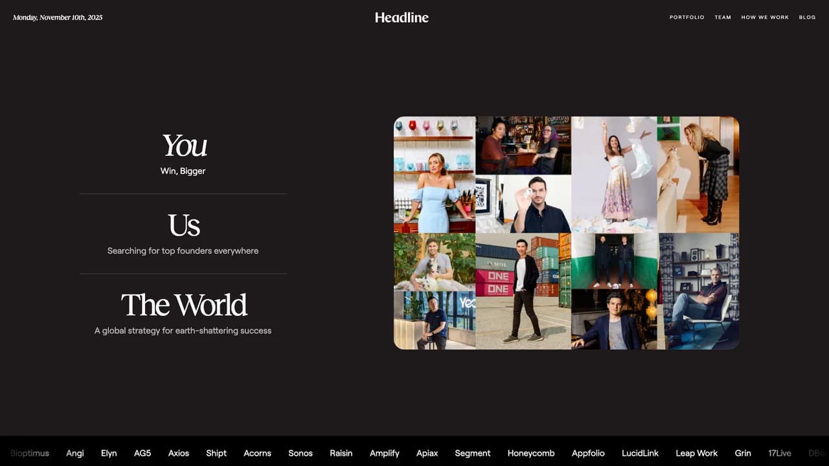Open photo of woman in plaid skirt with dog
Screen dimensions: 829x466
coord(698,175)
